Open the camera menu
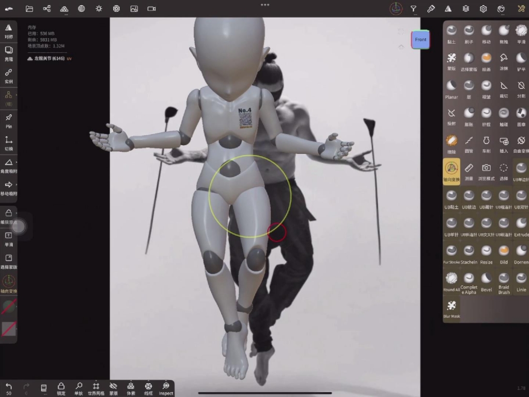 151,9
